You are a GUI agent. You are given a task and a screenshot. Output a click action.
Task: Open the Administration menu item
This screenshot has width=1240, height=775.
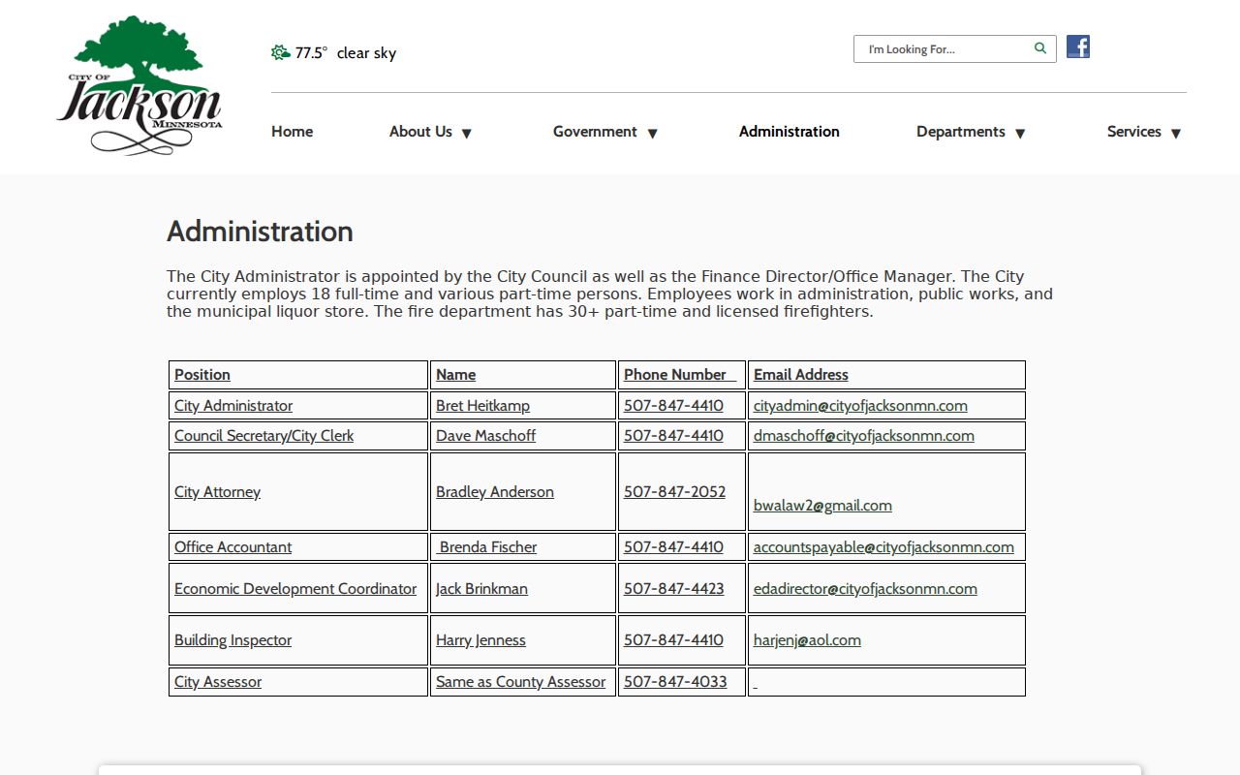(790, 132)
